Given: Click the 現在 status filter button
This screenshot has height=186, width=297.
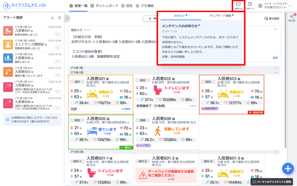Looking at the screenshot, I should pos(151,19).
